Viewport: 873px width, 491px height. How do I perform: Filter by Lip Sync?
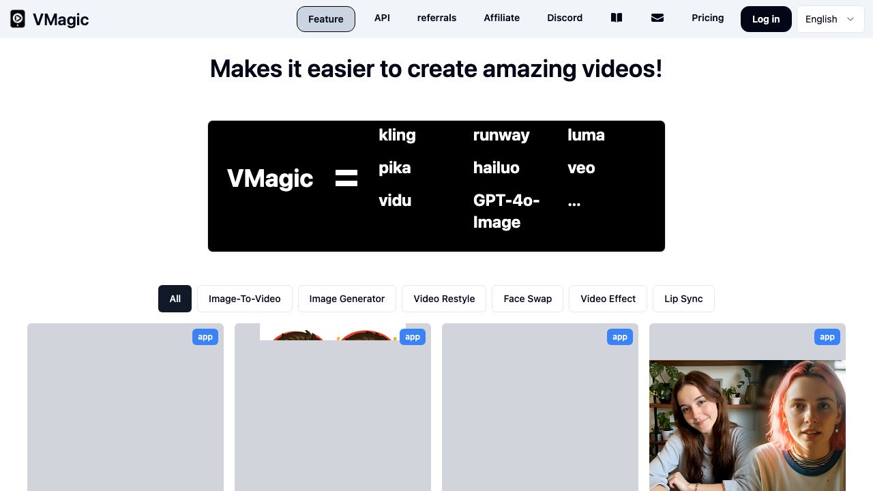[x=683, y=299]
